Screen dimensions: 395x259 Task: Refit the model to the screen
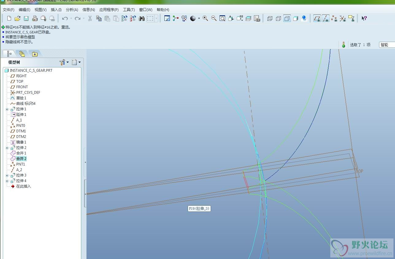click(222, 18)
